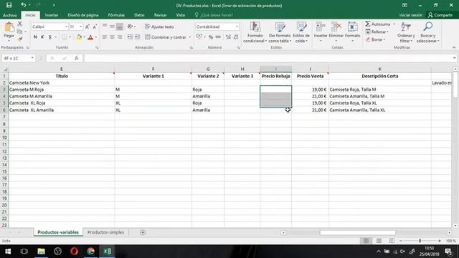Switch to Page Break Preview in status bar

click(392, 241)
